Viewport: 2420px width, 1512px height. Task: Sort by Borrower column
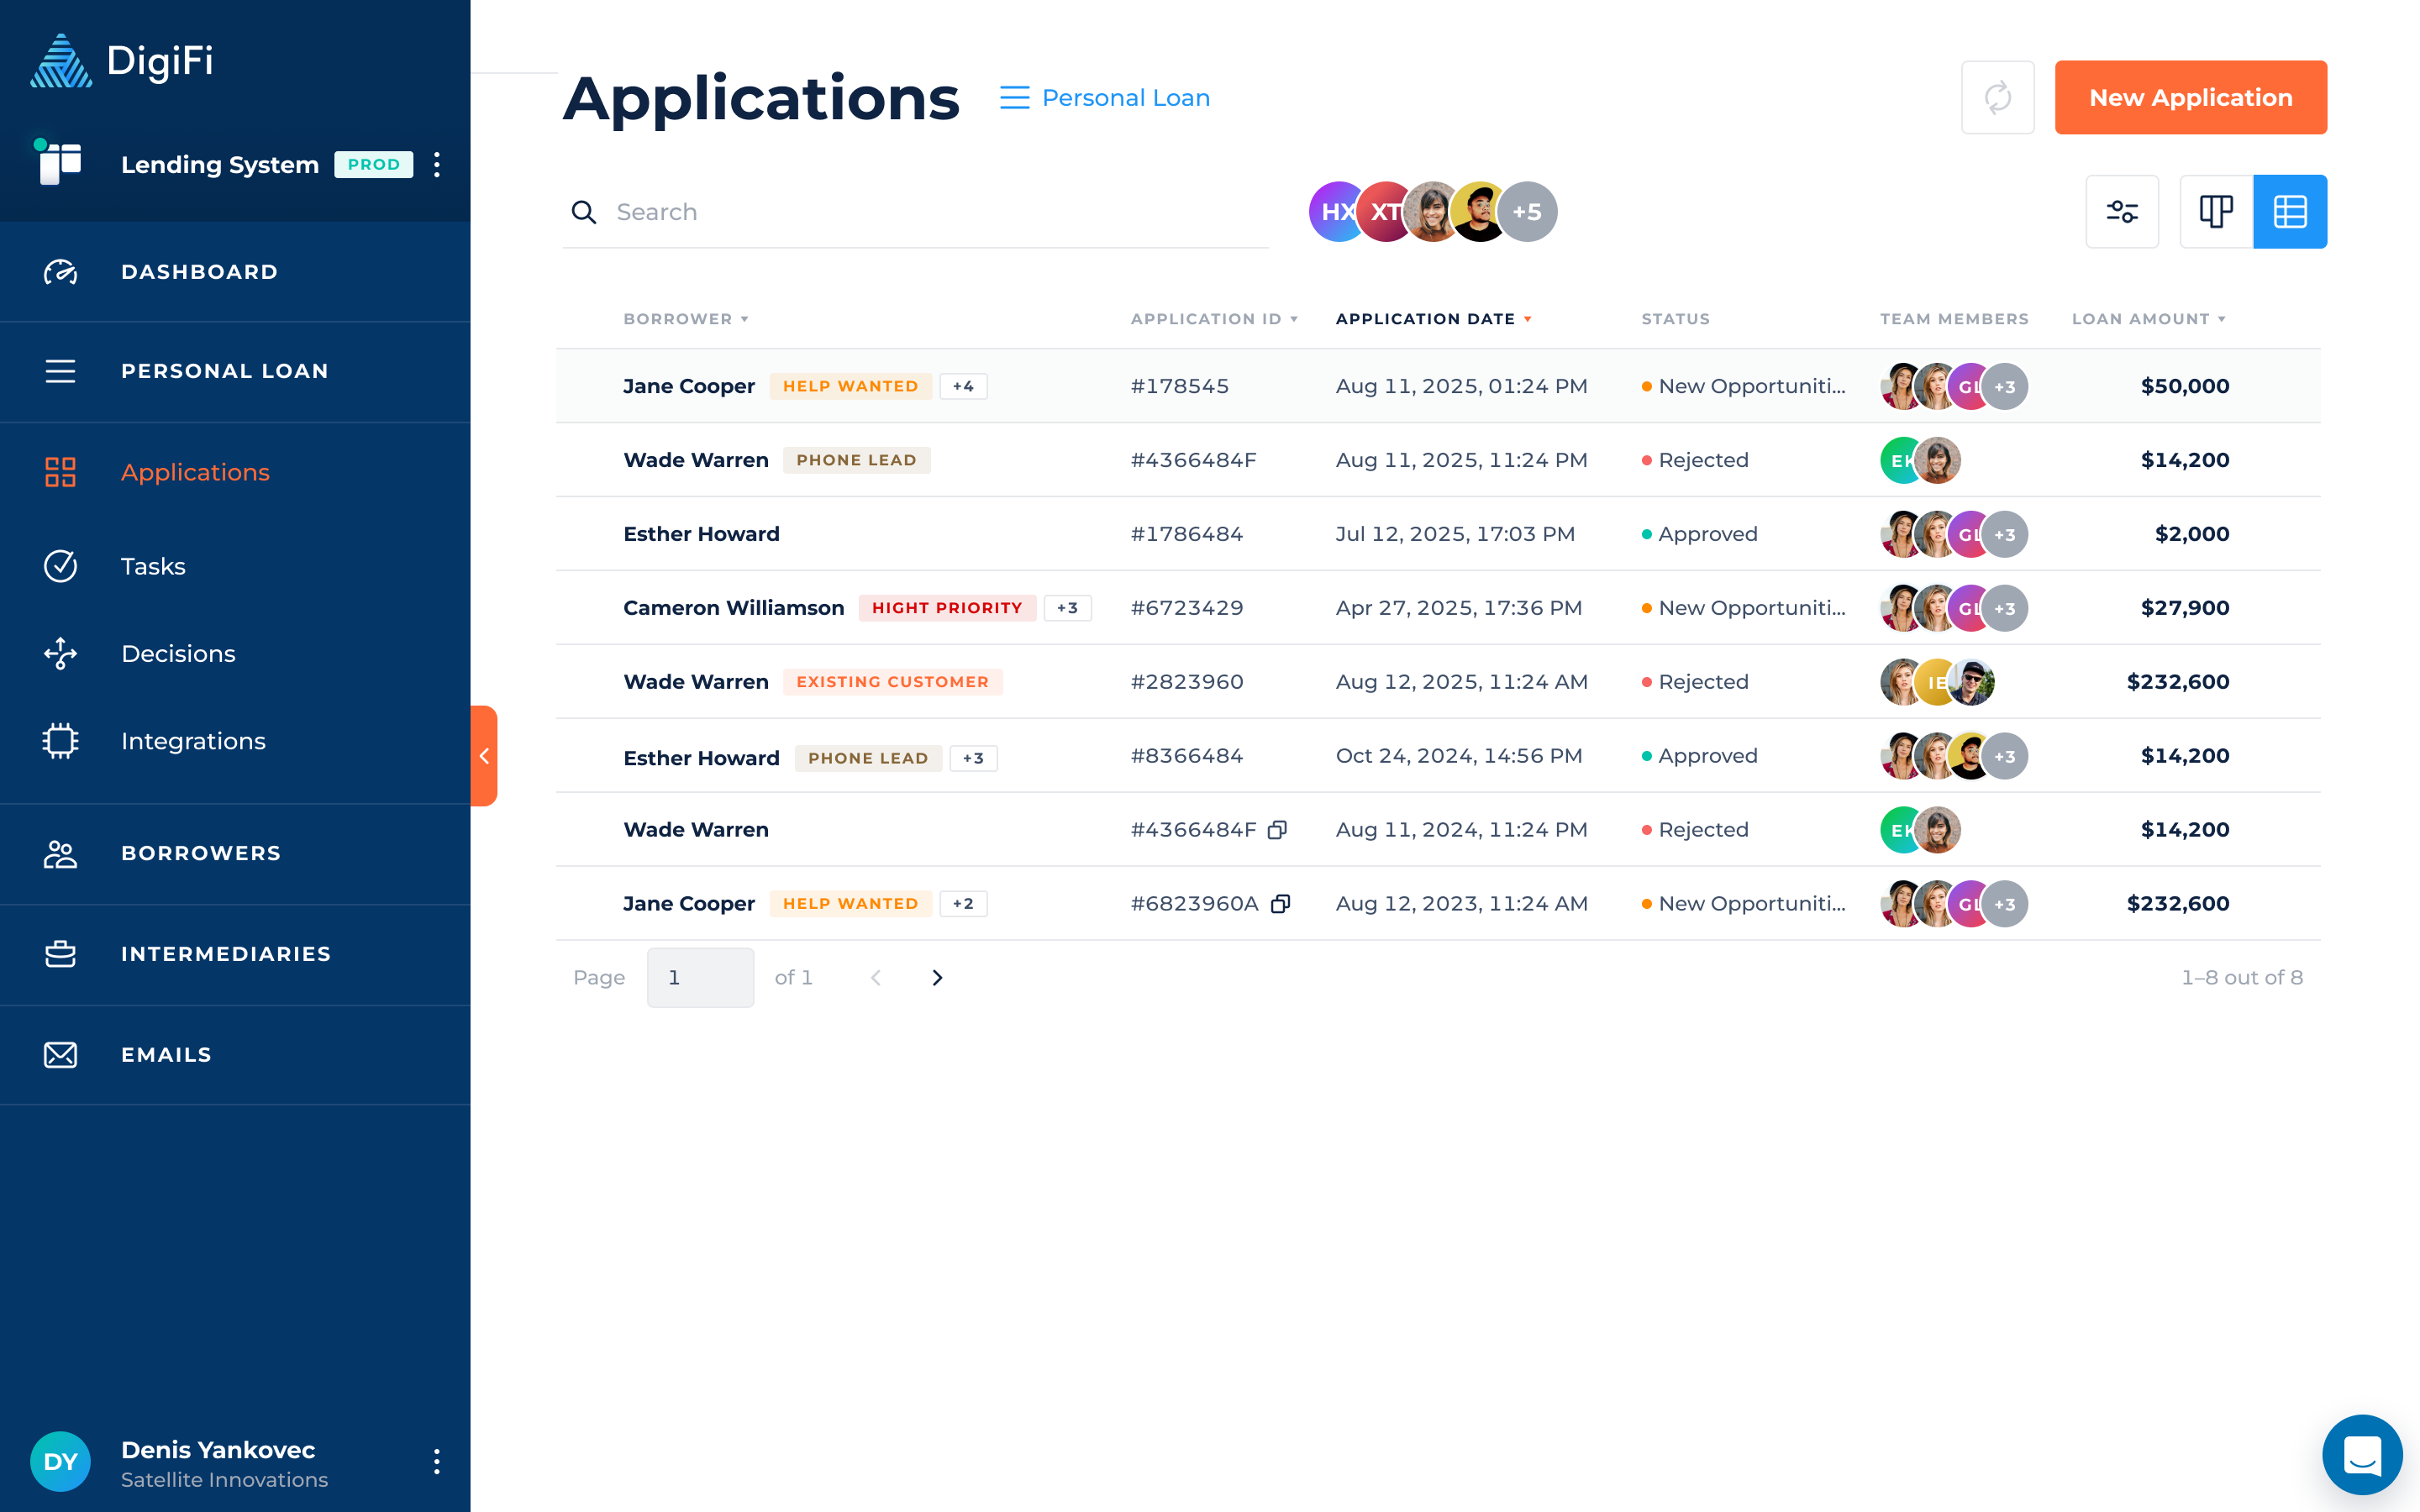tap(686, 319)
